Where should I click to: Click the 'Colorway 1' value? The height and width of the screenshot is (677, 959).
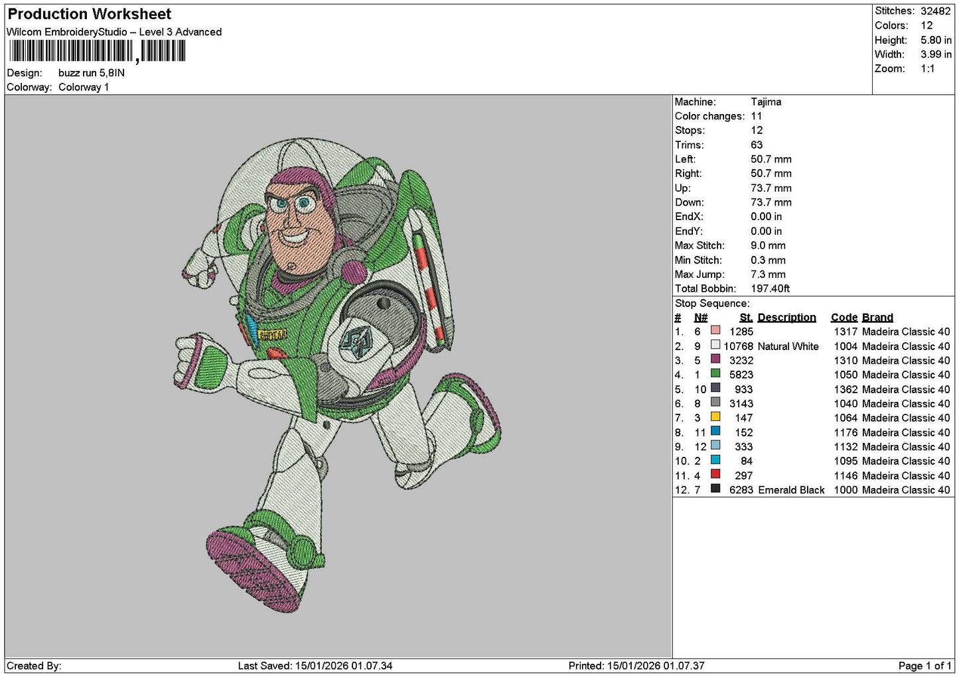pos(84,87)
